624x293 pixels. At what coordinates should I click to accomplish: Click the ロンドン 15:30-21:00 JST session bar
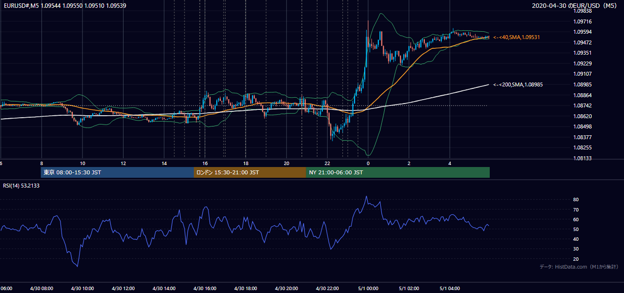point(250,172)
